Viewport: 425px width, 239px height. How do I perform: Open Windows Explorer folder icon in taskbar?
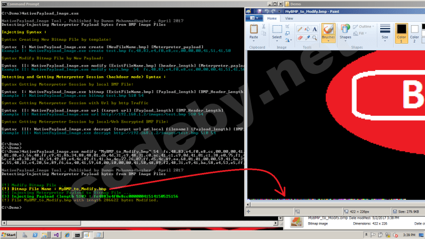[45, 235]
